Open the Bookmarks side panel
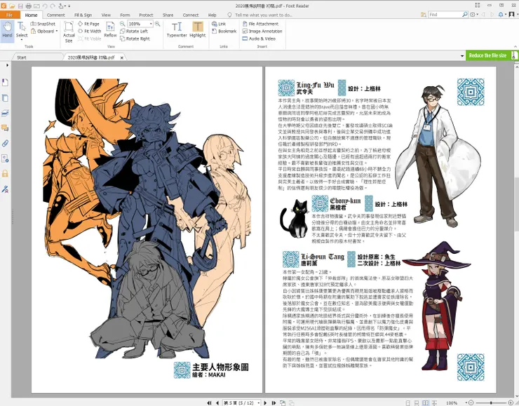519x406 pixels. pos(5,82)
